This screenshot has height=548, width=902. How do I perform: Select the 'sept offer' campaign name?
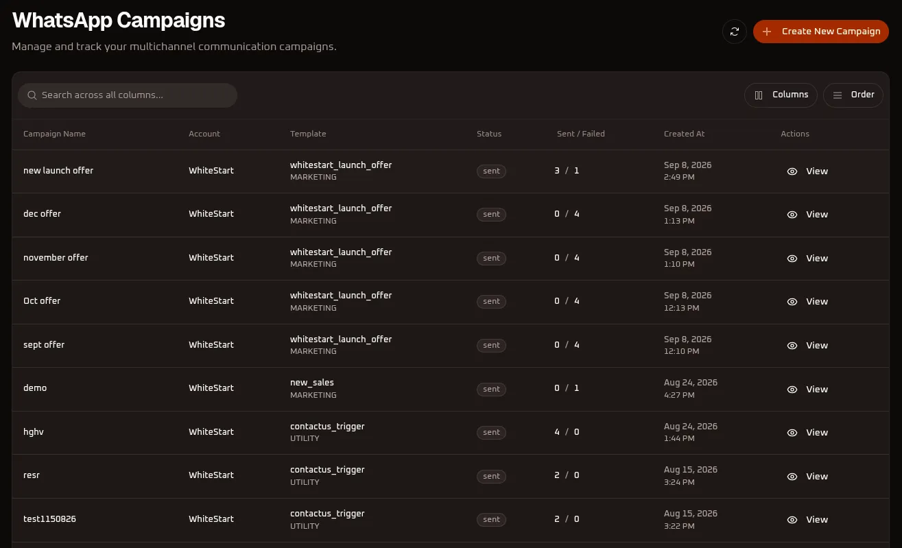[x=44, y=345]
